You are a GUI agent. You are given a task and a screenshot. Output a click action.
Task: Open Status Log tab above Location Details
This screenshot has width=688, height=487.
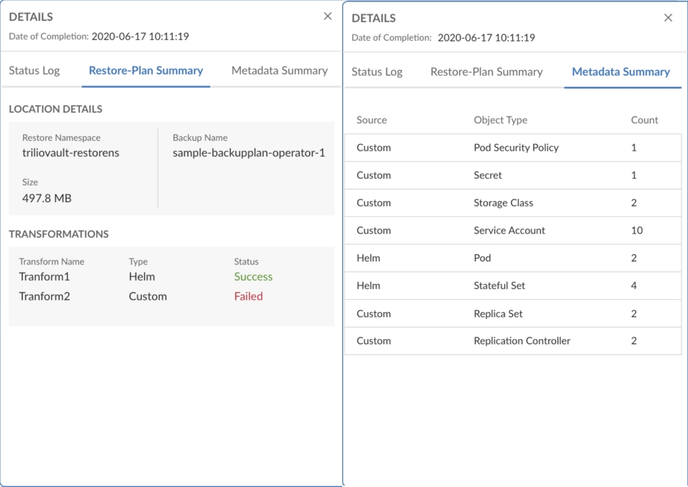(x=34, y=71)
